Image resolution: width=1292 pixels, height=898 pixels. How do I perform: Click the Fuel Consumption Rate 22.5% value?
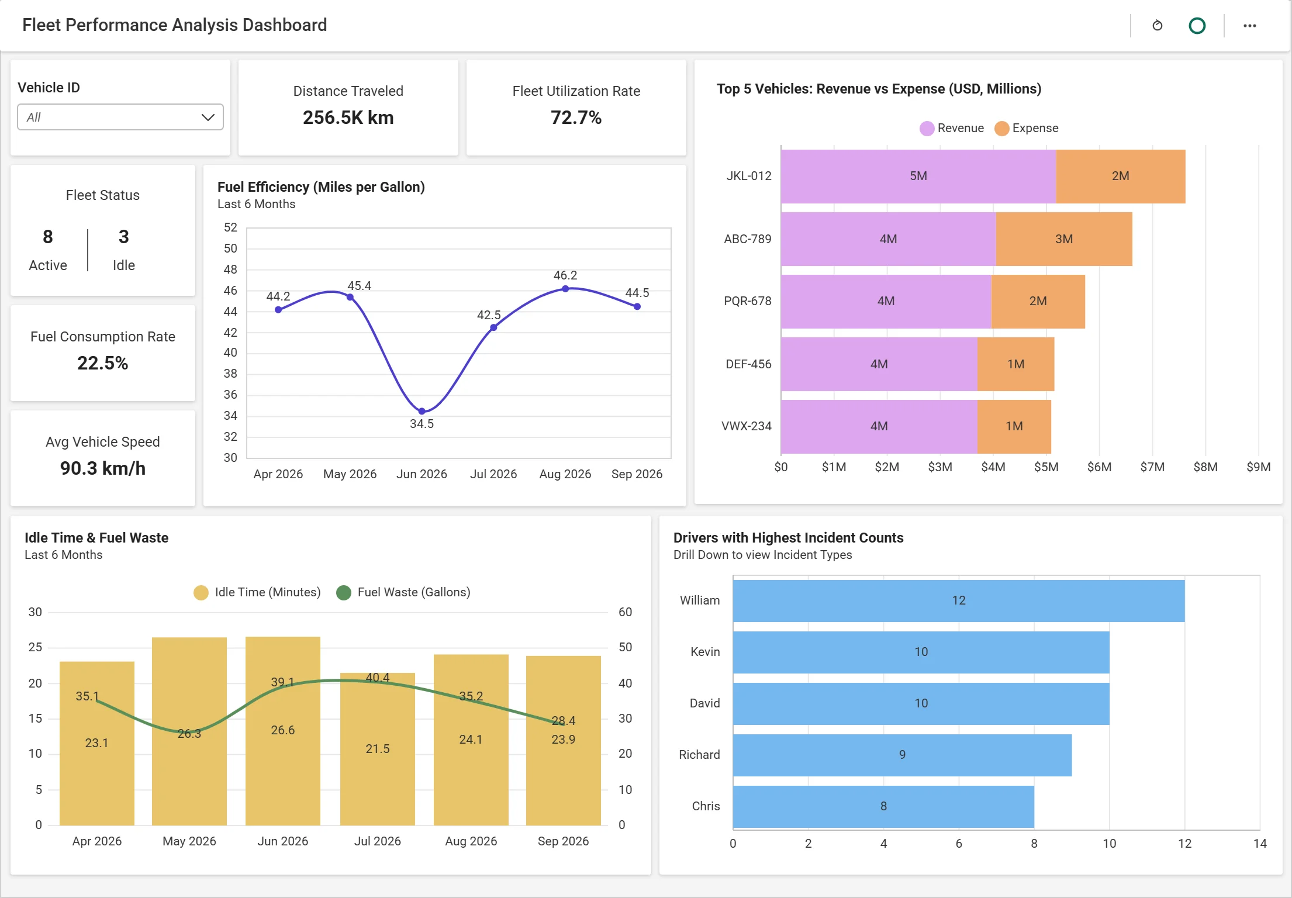tap(103, 364)
